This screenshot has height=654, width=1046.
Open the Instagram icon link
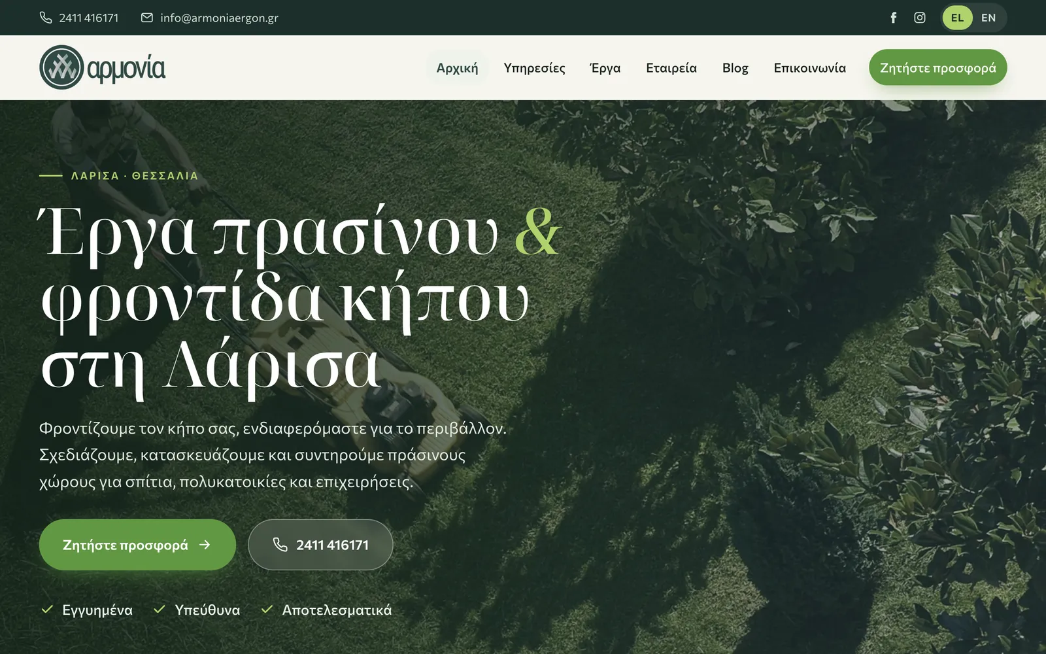(x=920, y=18)
